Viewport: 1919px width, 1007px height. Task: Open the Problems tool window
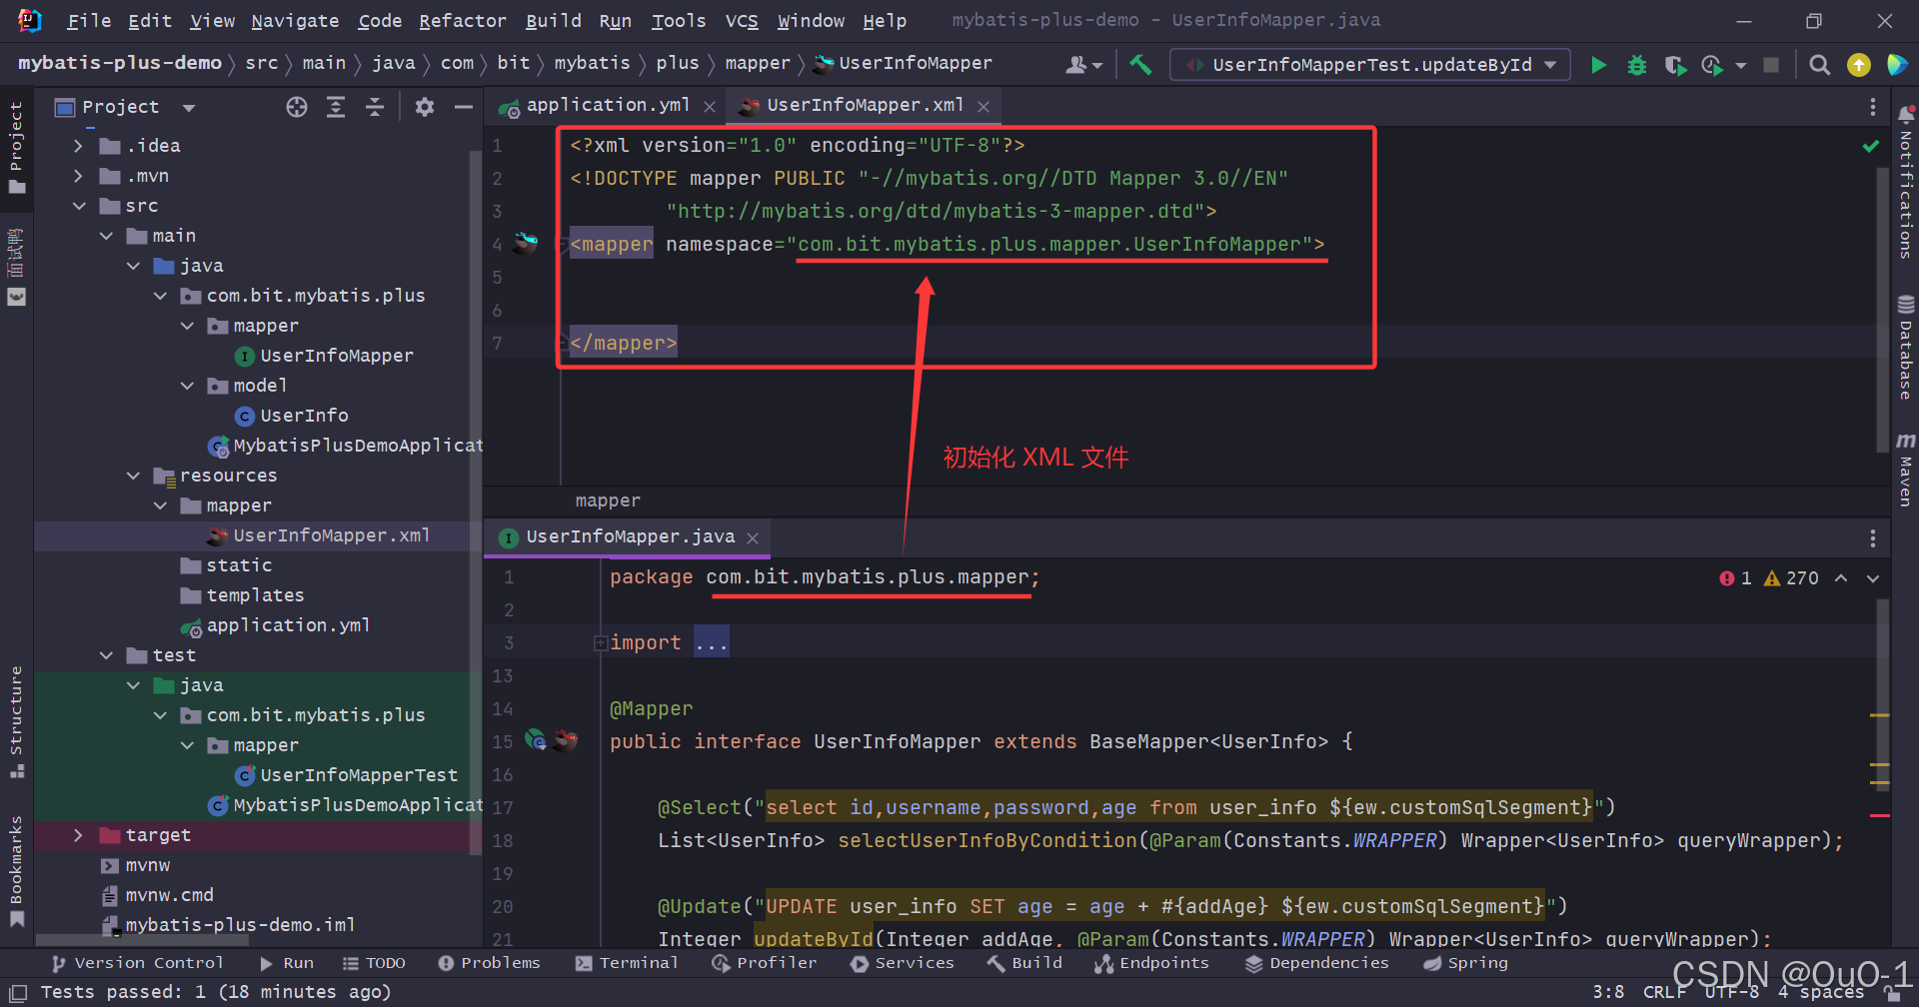coord(489,963)
